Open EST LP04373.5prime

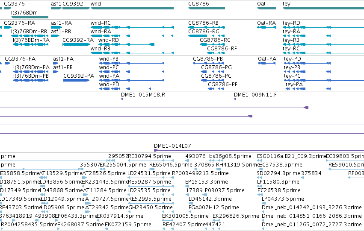point(283,199)
